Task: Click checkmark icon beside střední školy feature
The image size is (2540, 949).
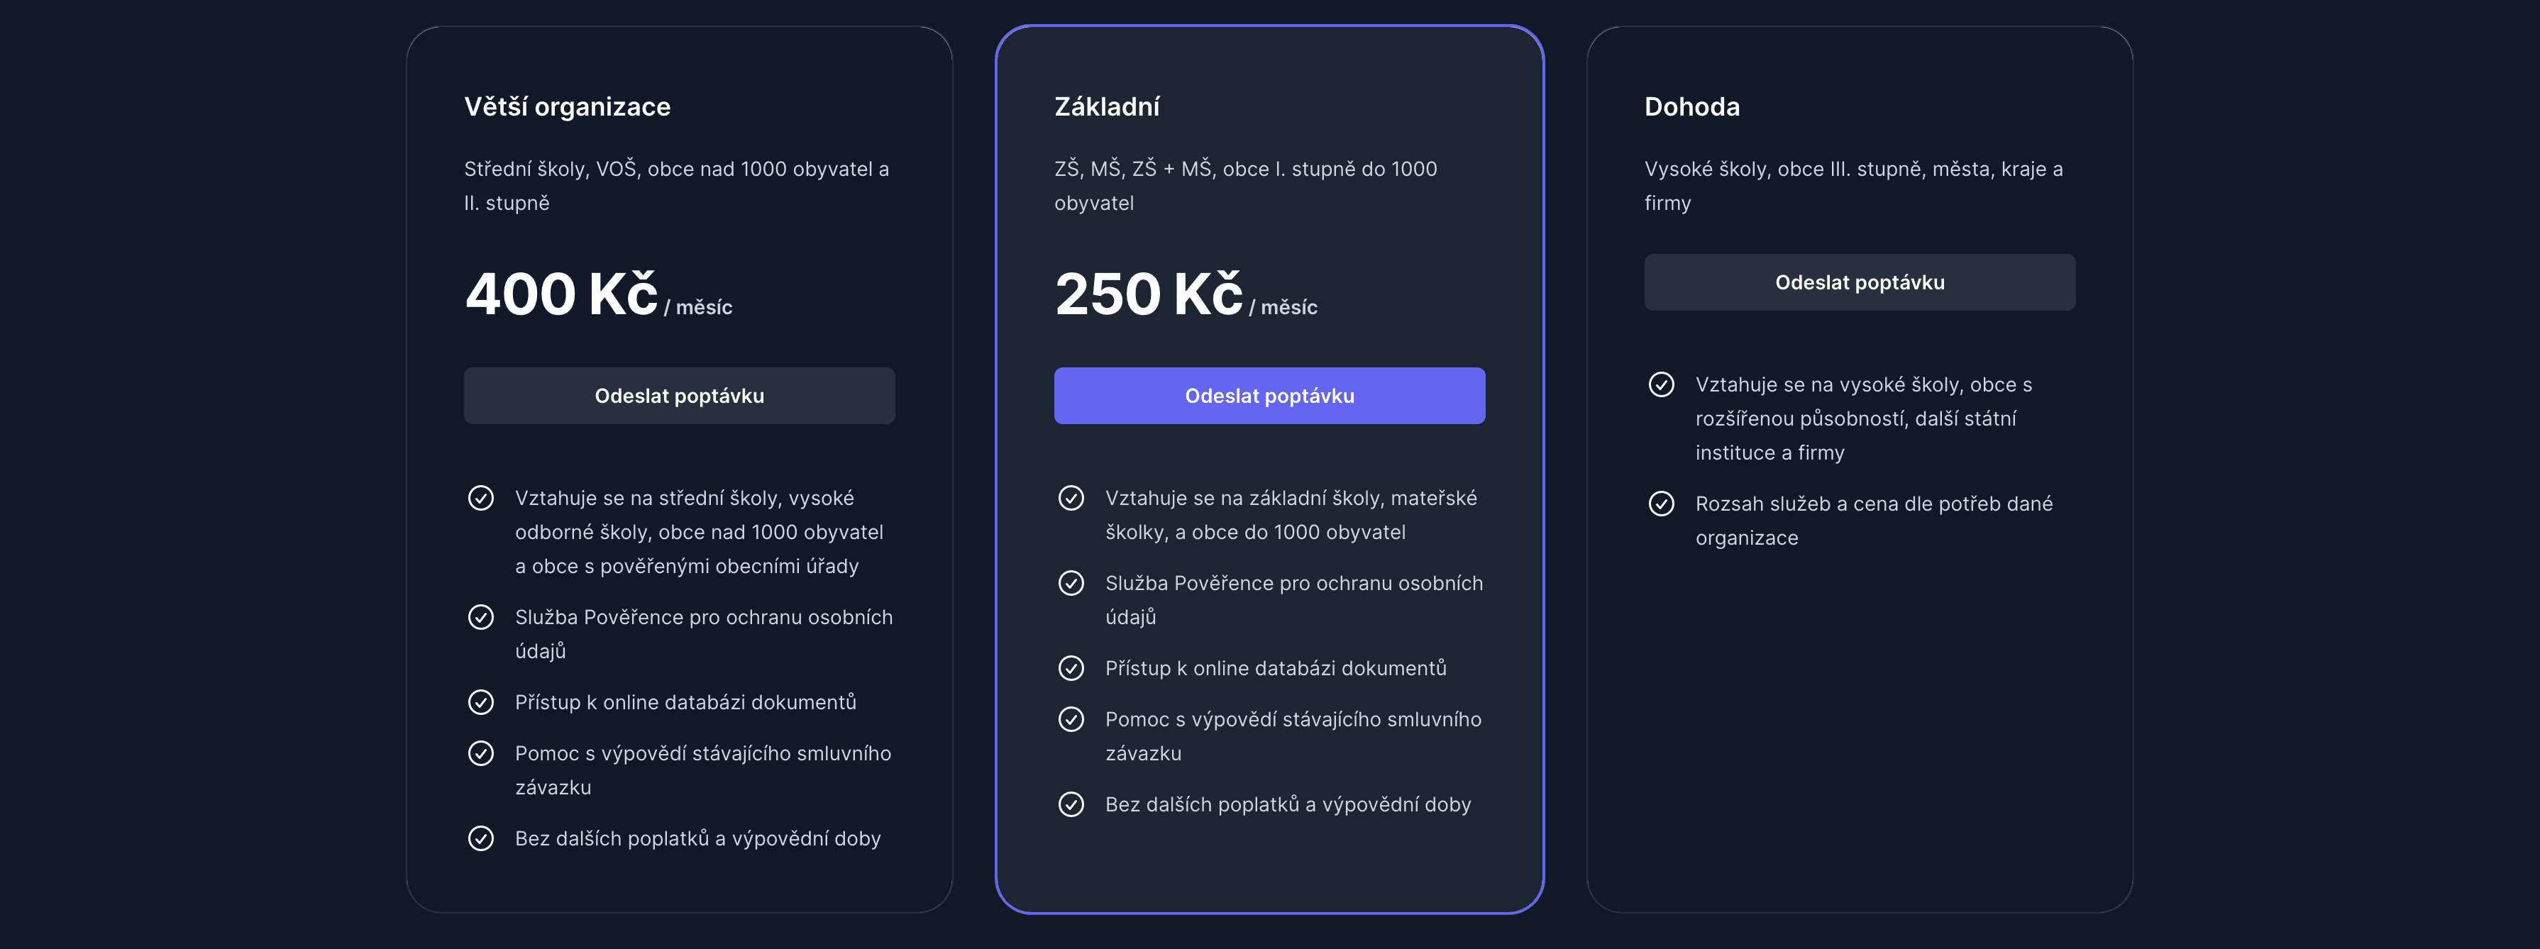Action: (480, 499)
